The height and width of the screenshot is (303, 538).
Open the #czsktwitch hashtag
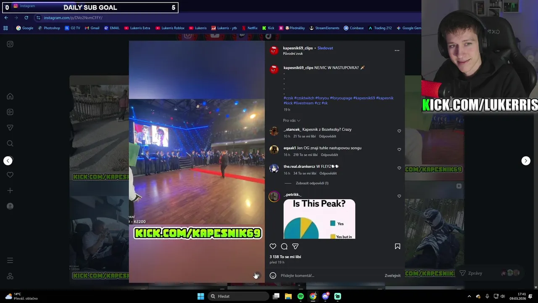click(304, 98)
